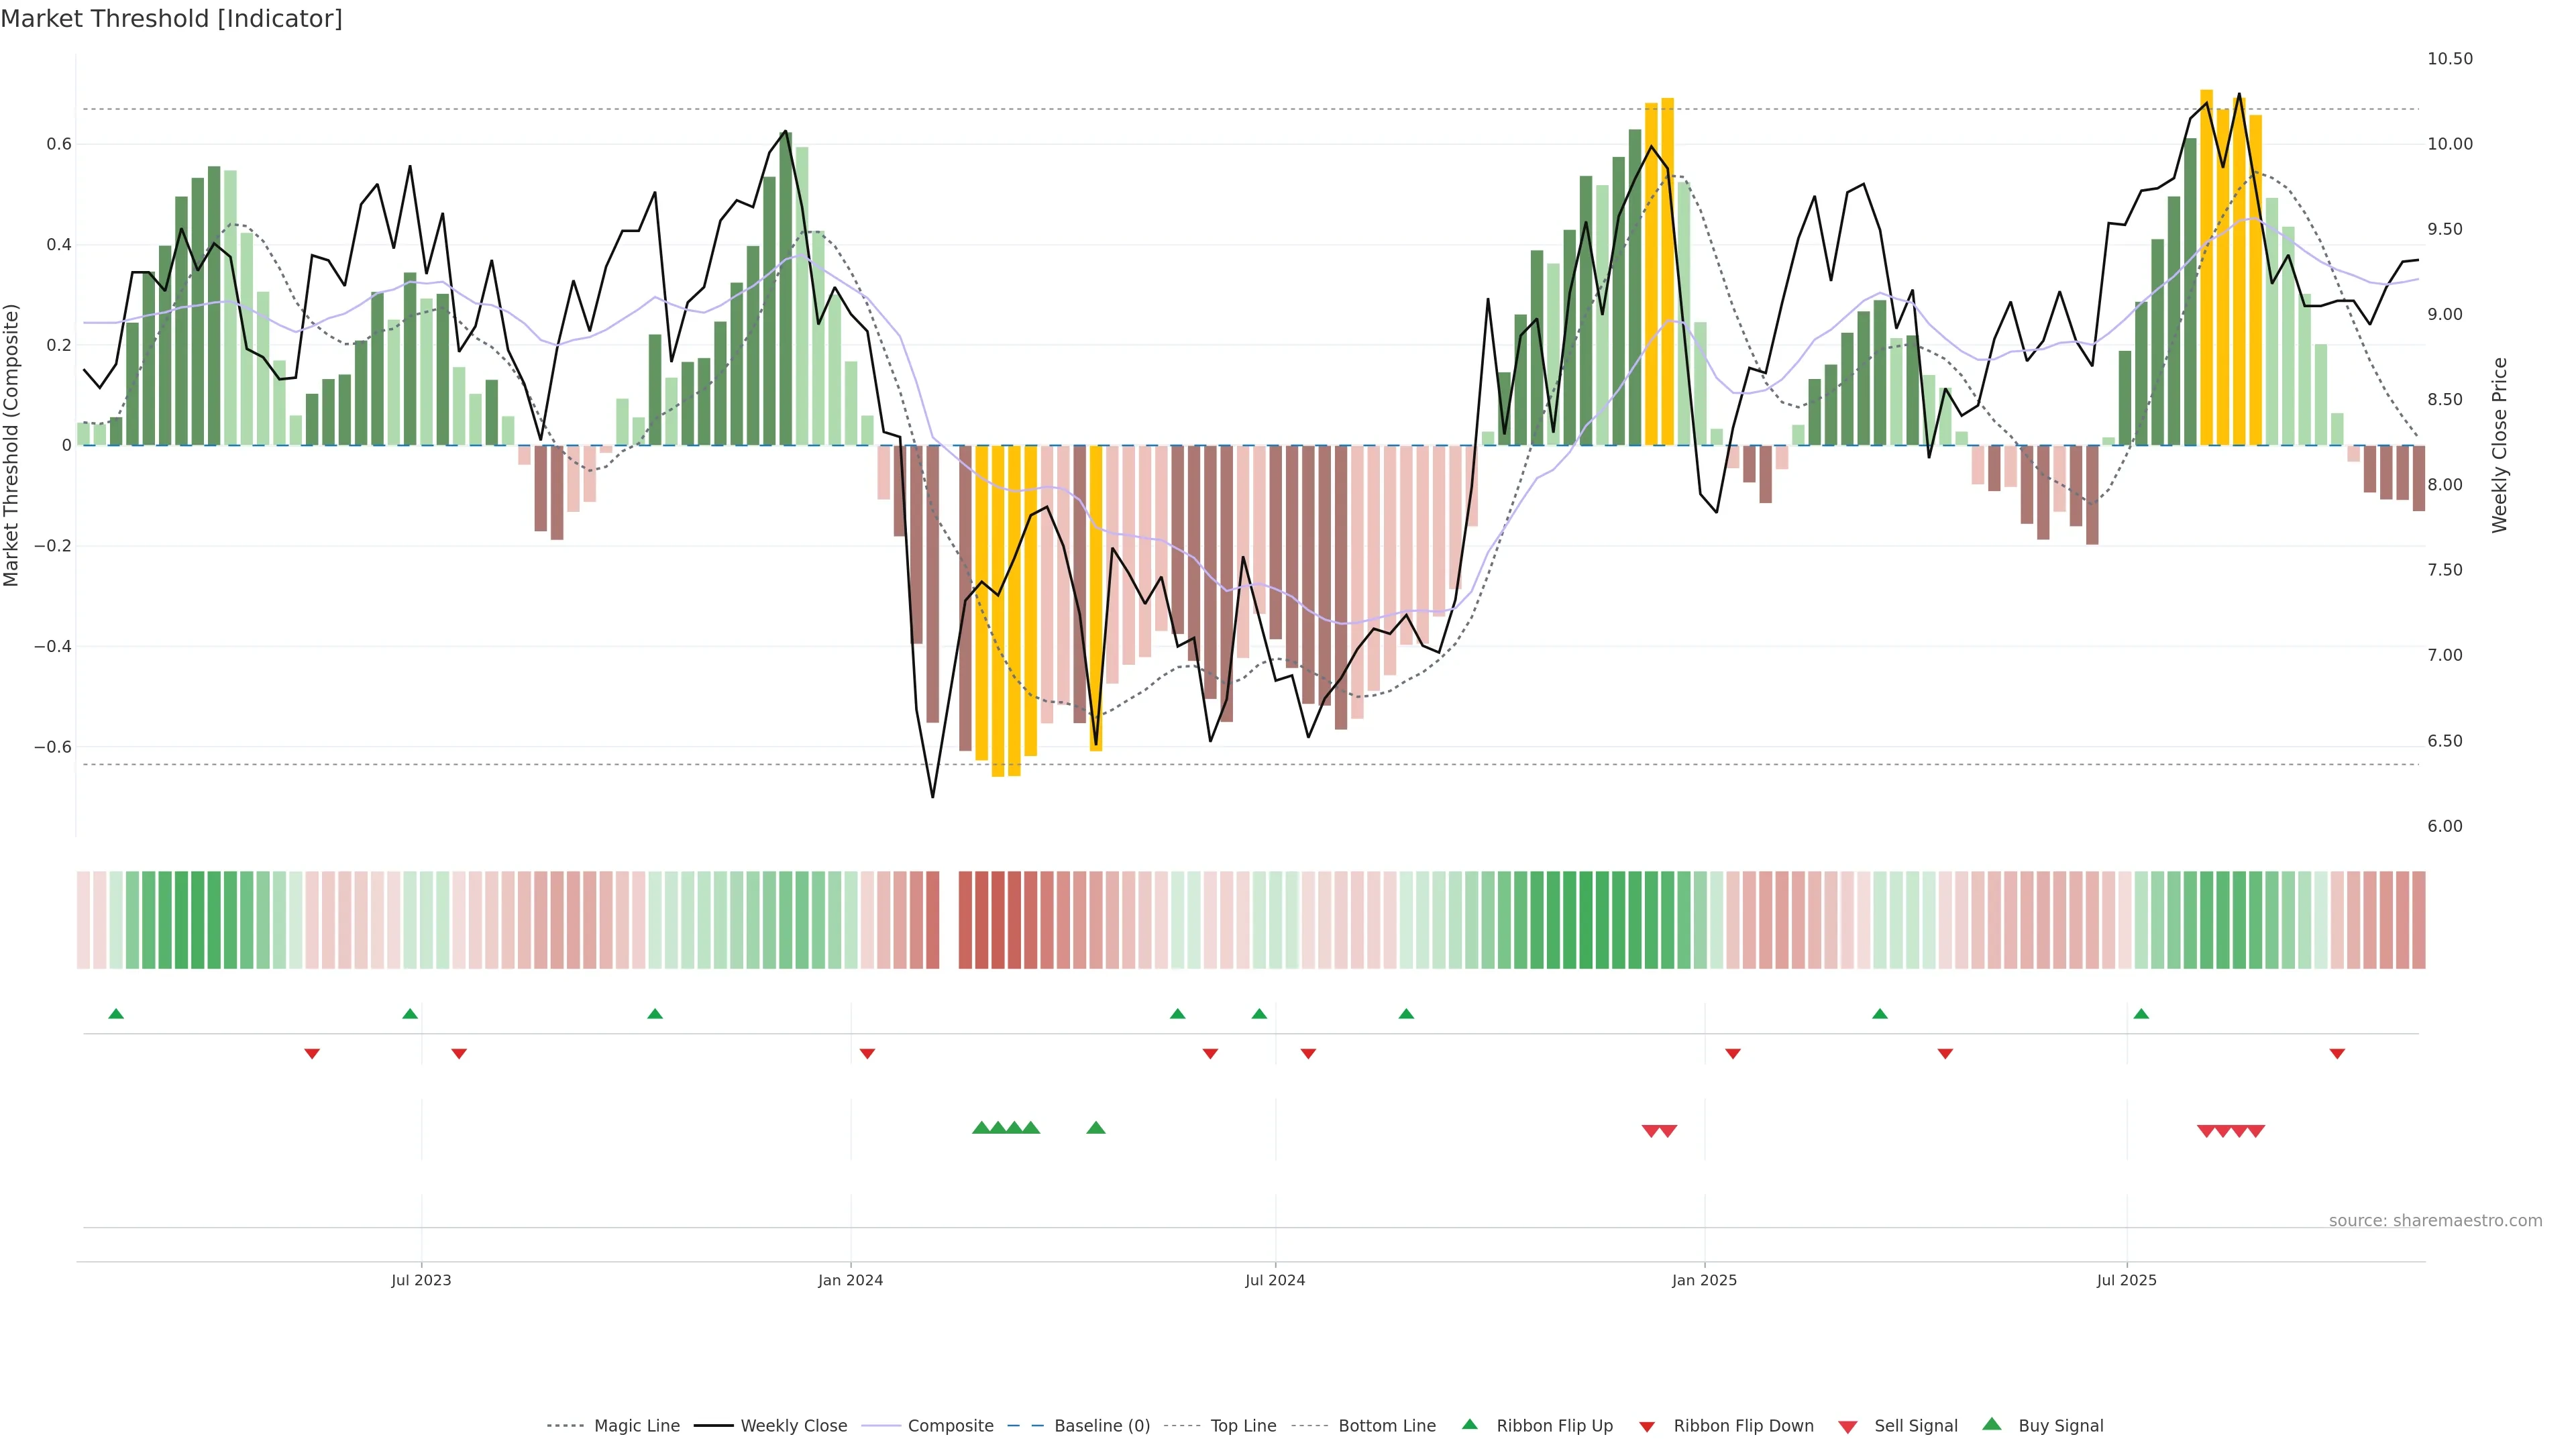Click the Top Line legend entry
The width and height of the screenshot is (2576, 1449).
pos(1243,1426)
